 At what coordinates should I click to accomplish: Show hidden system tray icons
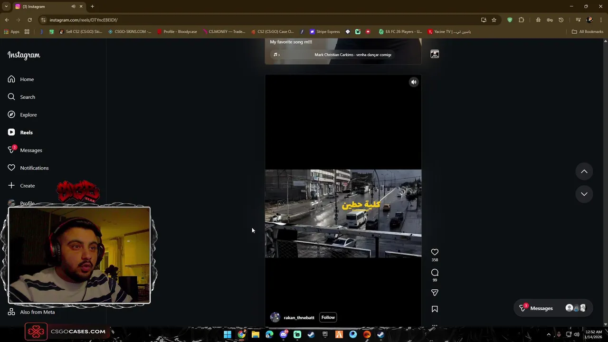click(549, 335)
